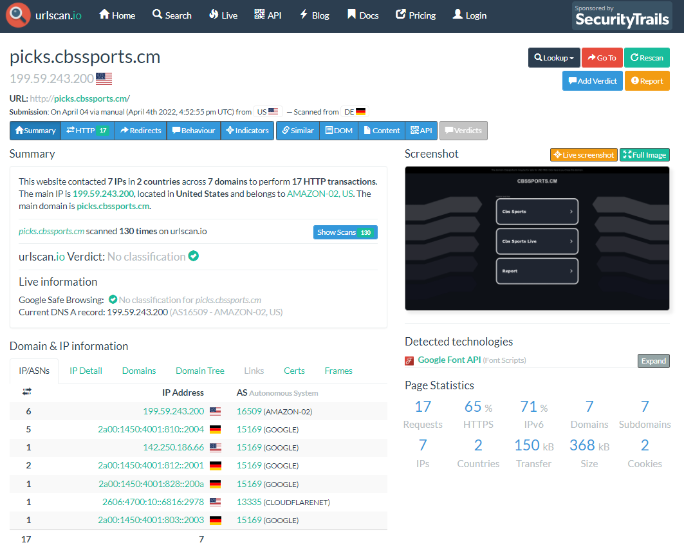Click the Add Verdict button
Screen dimensions: 684x554
click(x=593, y=80)
